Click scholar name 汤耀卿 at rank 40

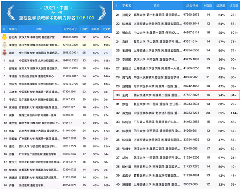coord(127,184)
